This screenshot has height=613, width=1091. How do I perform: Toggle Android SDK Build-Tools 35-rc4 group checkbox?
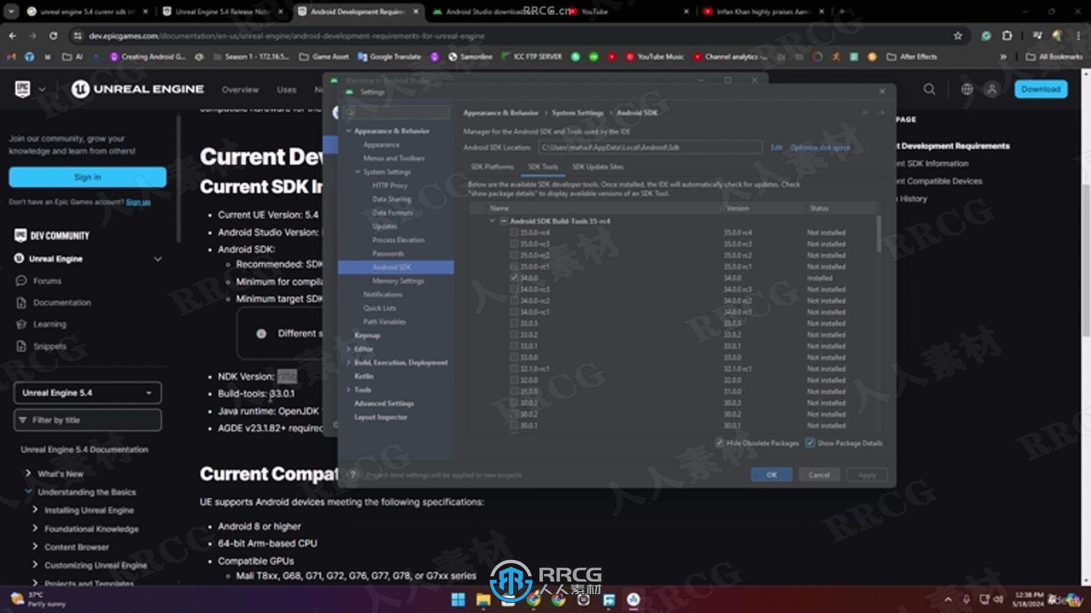coord(503,221)
